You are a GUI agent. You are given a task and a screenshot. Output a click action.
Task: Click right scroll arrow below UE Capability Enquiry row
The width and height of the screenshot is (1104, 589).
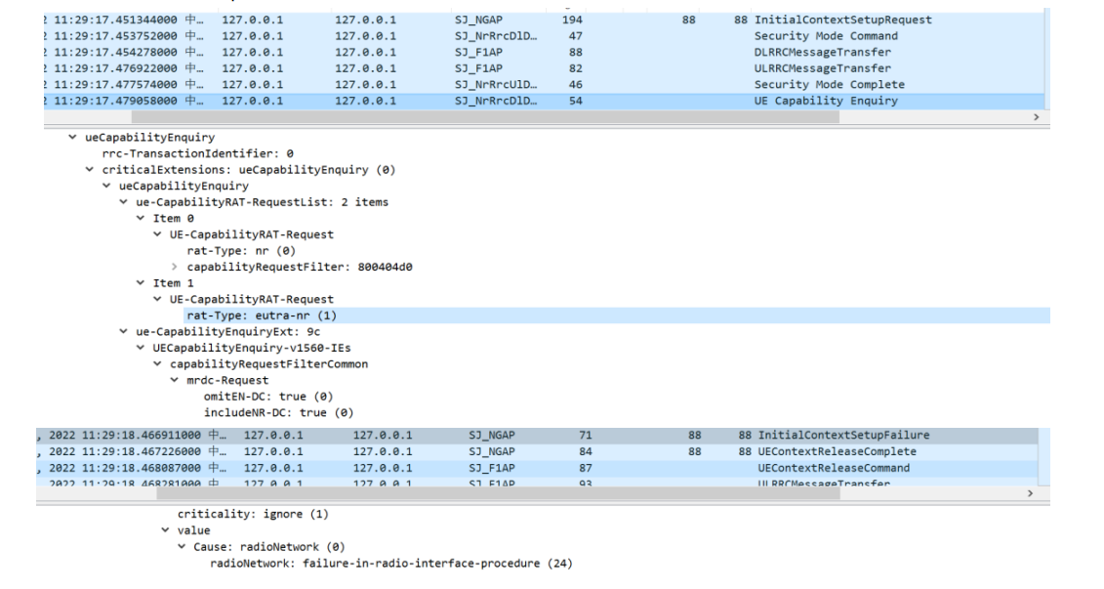coord(1036,116)
